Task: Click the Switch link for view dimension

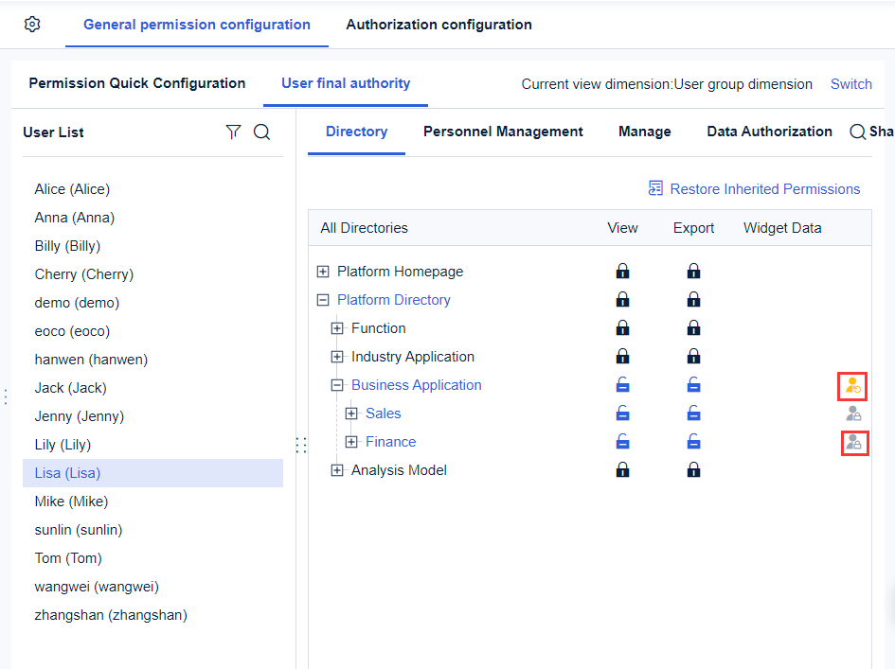Action: [850, 84]
